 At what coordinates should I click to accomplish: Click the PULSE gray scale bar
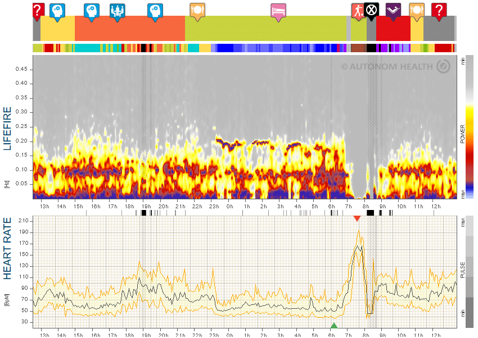(x=470, y=272)
